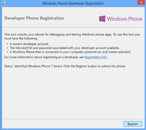This screenshot has height=130, width=146.
Task: Open the Registration Info link
Action: [96, 57]
